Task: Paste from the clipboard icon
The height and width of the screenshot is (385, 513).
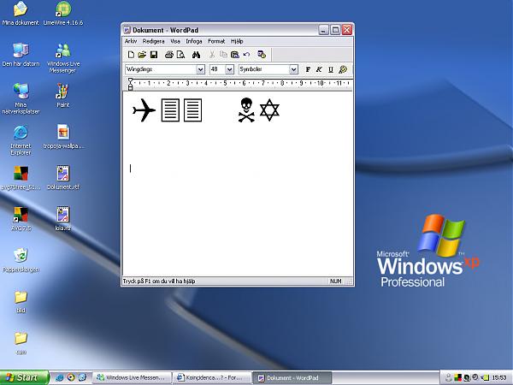Action: pos(234,55)
